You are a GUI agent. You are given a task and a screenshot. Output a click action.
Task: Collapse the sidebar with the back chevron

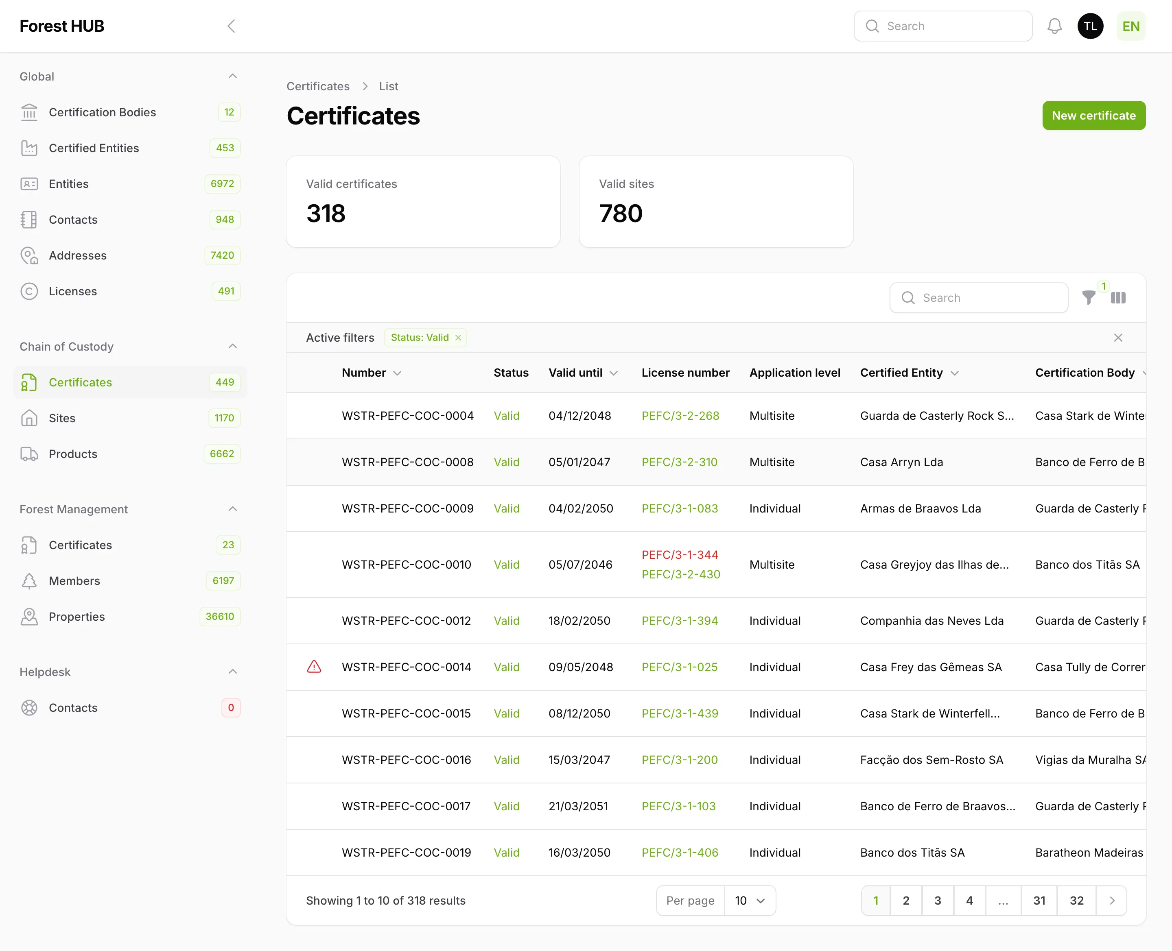[231, 26]
